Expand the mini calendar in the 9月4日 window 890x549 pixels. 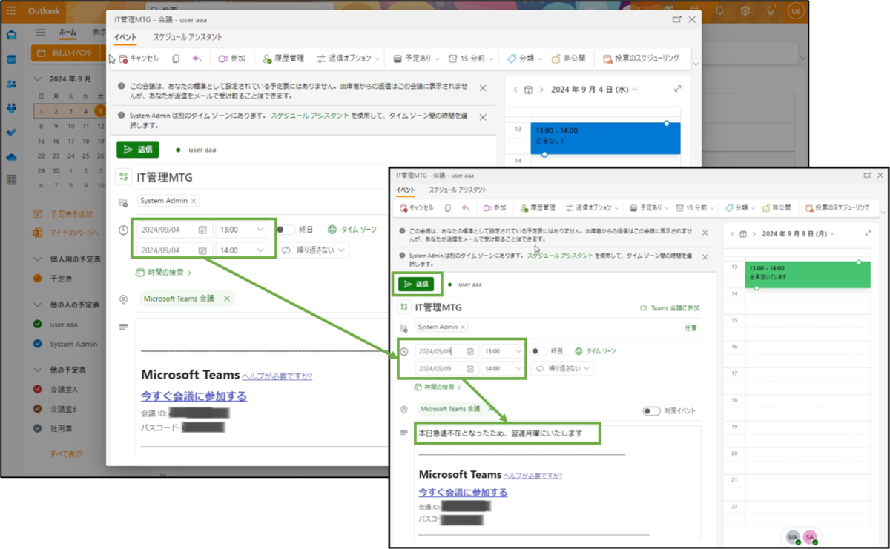[677, 89]
